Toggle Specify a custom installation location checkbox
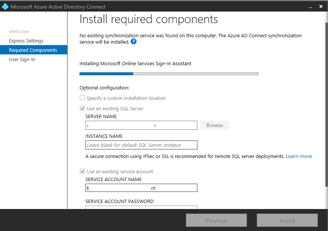328x231 pixels. tap(82, 98)
